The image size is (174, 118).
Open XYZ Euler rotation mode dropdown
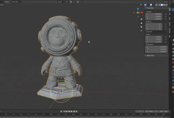click(x=157, y=32)
